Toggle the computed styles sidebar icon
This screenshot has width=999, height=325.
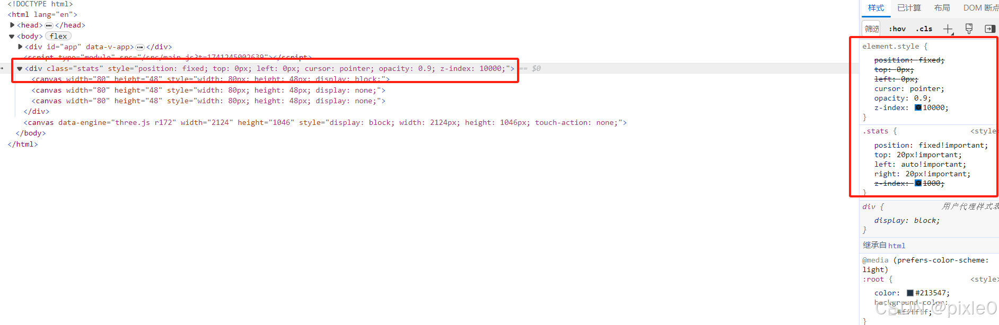point(989,29)
